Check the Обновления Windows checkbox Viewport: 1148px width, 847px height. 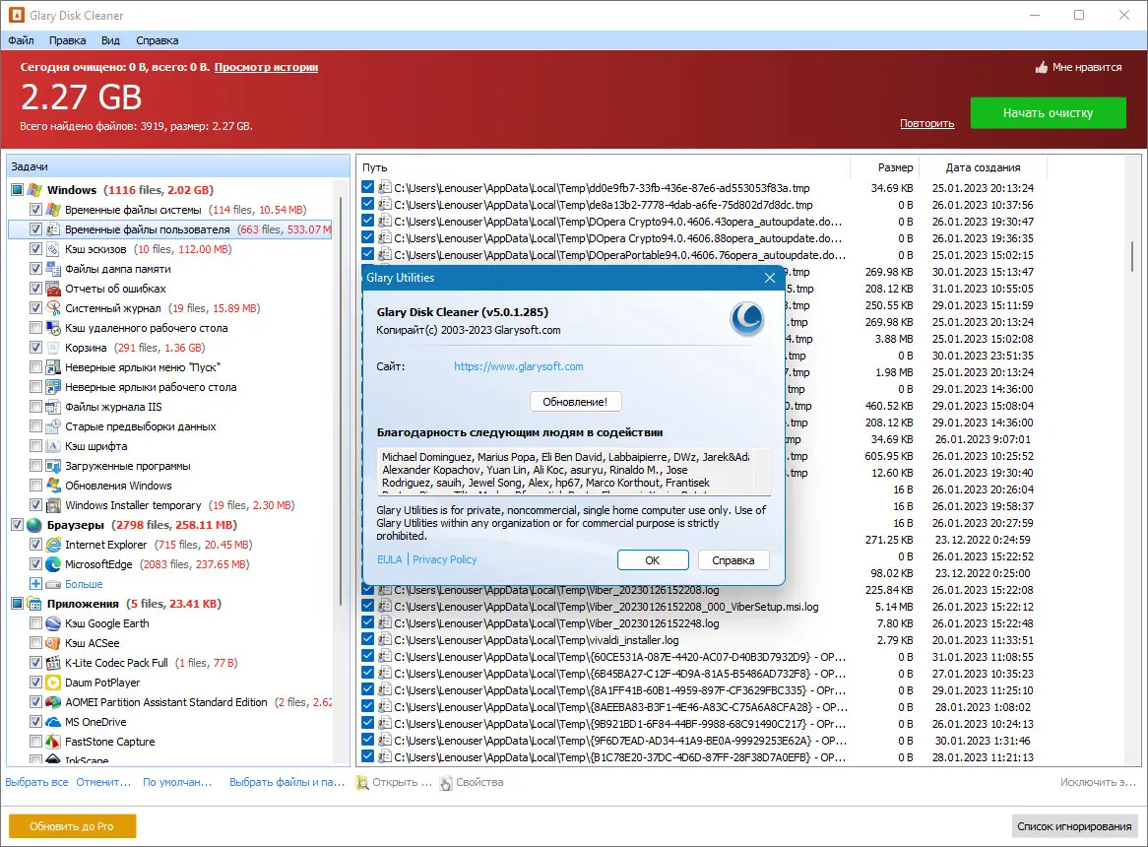tap(35, 487)
